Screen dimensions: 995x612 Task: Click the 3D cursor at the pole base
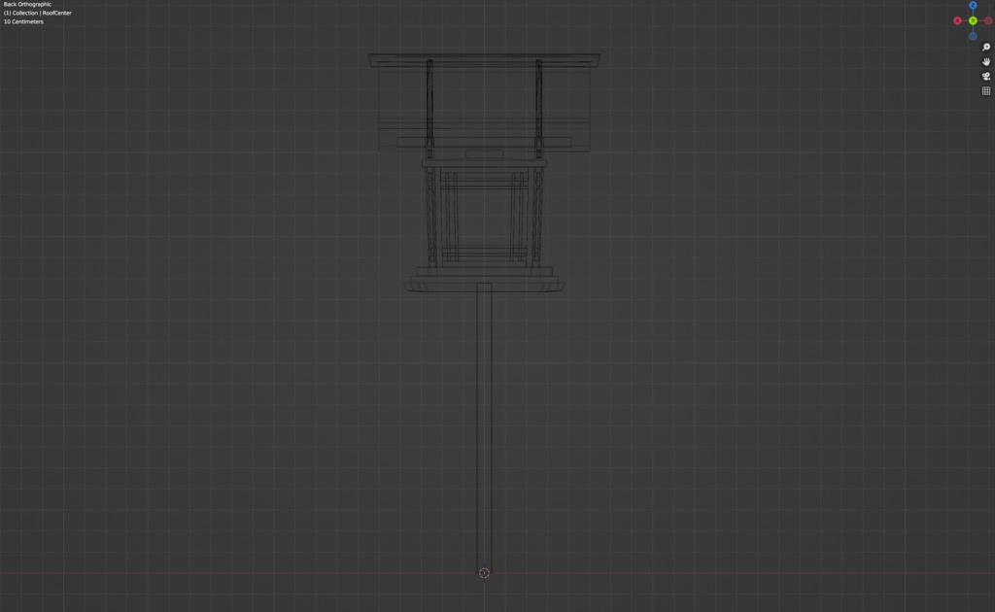pyautogui.click(x=484, y=573)
